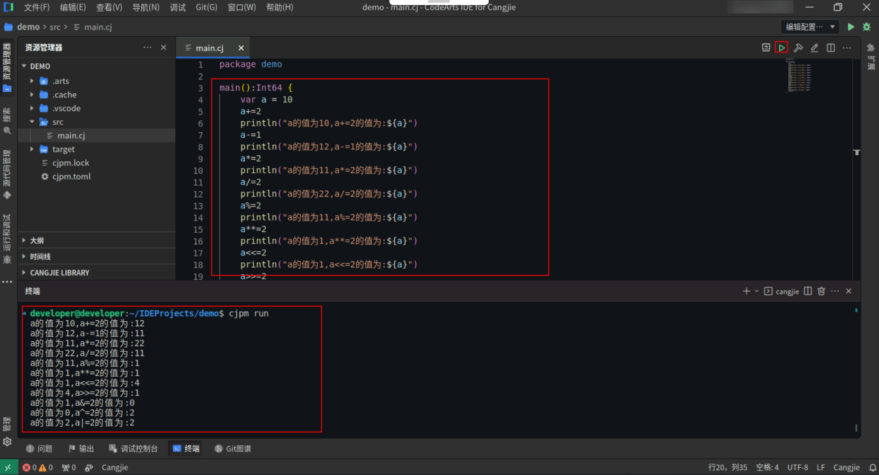Switch to the 问题 problems tab

pyautogui.click(x=39, y=449)
